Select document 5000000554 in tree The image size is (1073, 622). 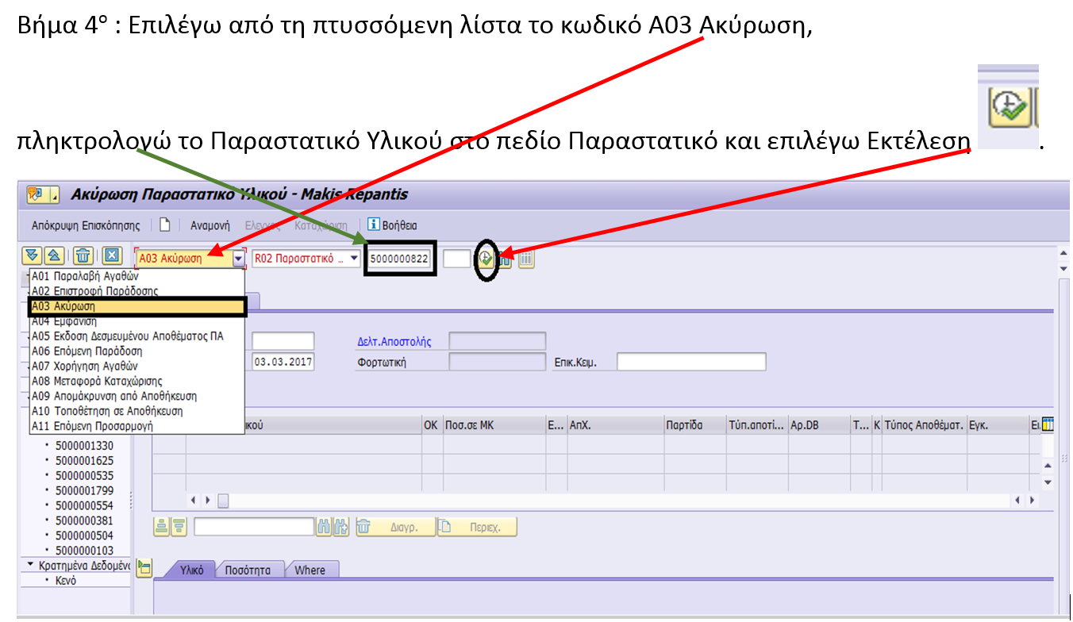pos(84,505)
